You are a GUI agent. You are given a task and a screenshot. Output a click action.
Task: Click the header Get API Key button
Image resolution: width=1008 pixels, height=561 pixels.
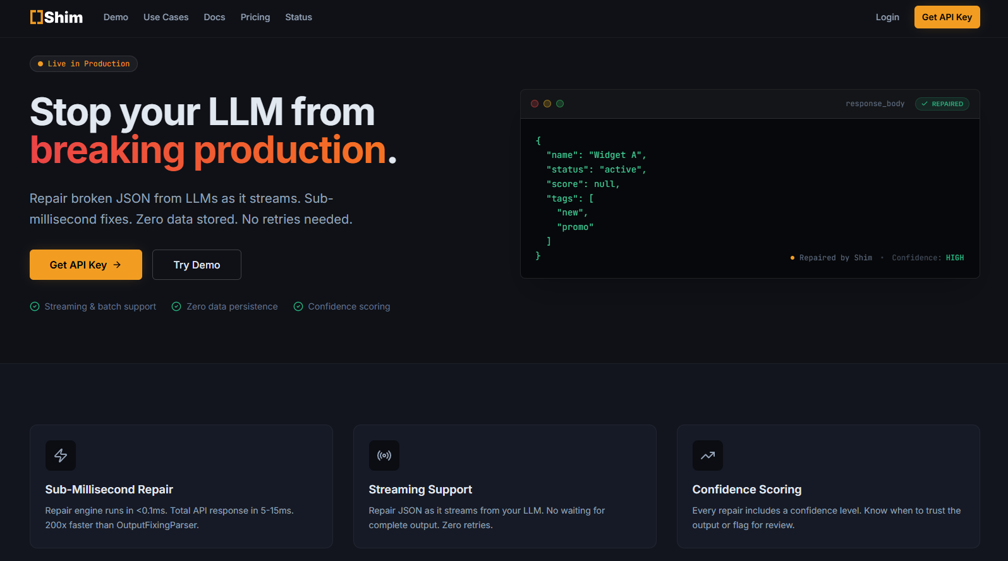(x=947, y=17)
